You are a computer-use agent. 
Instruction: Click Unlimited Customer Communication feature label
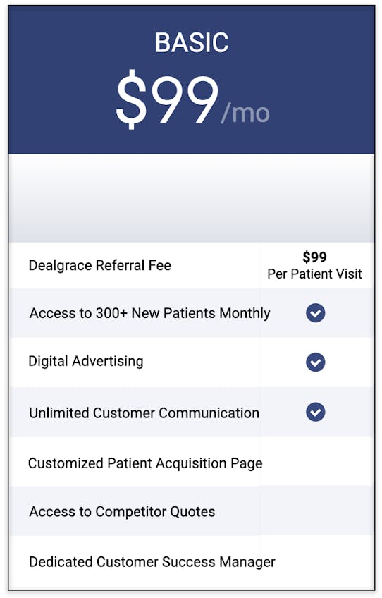(144, 413)
